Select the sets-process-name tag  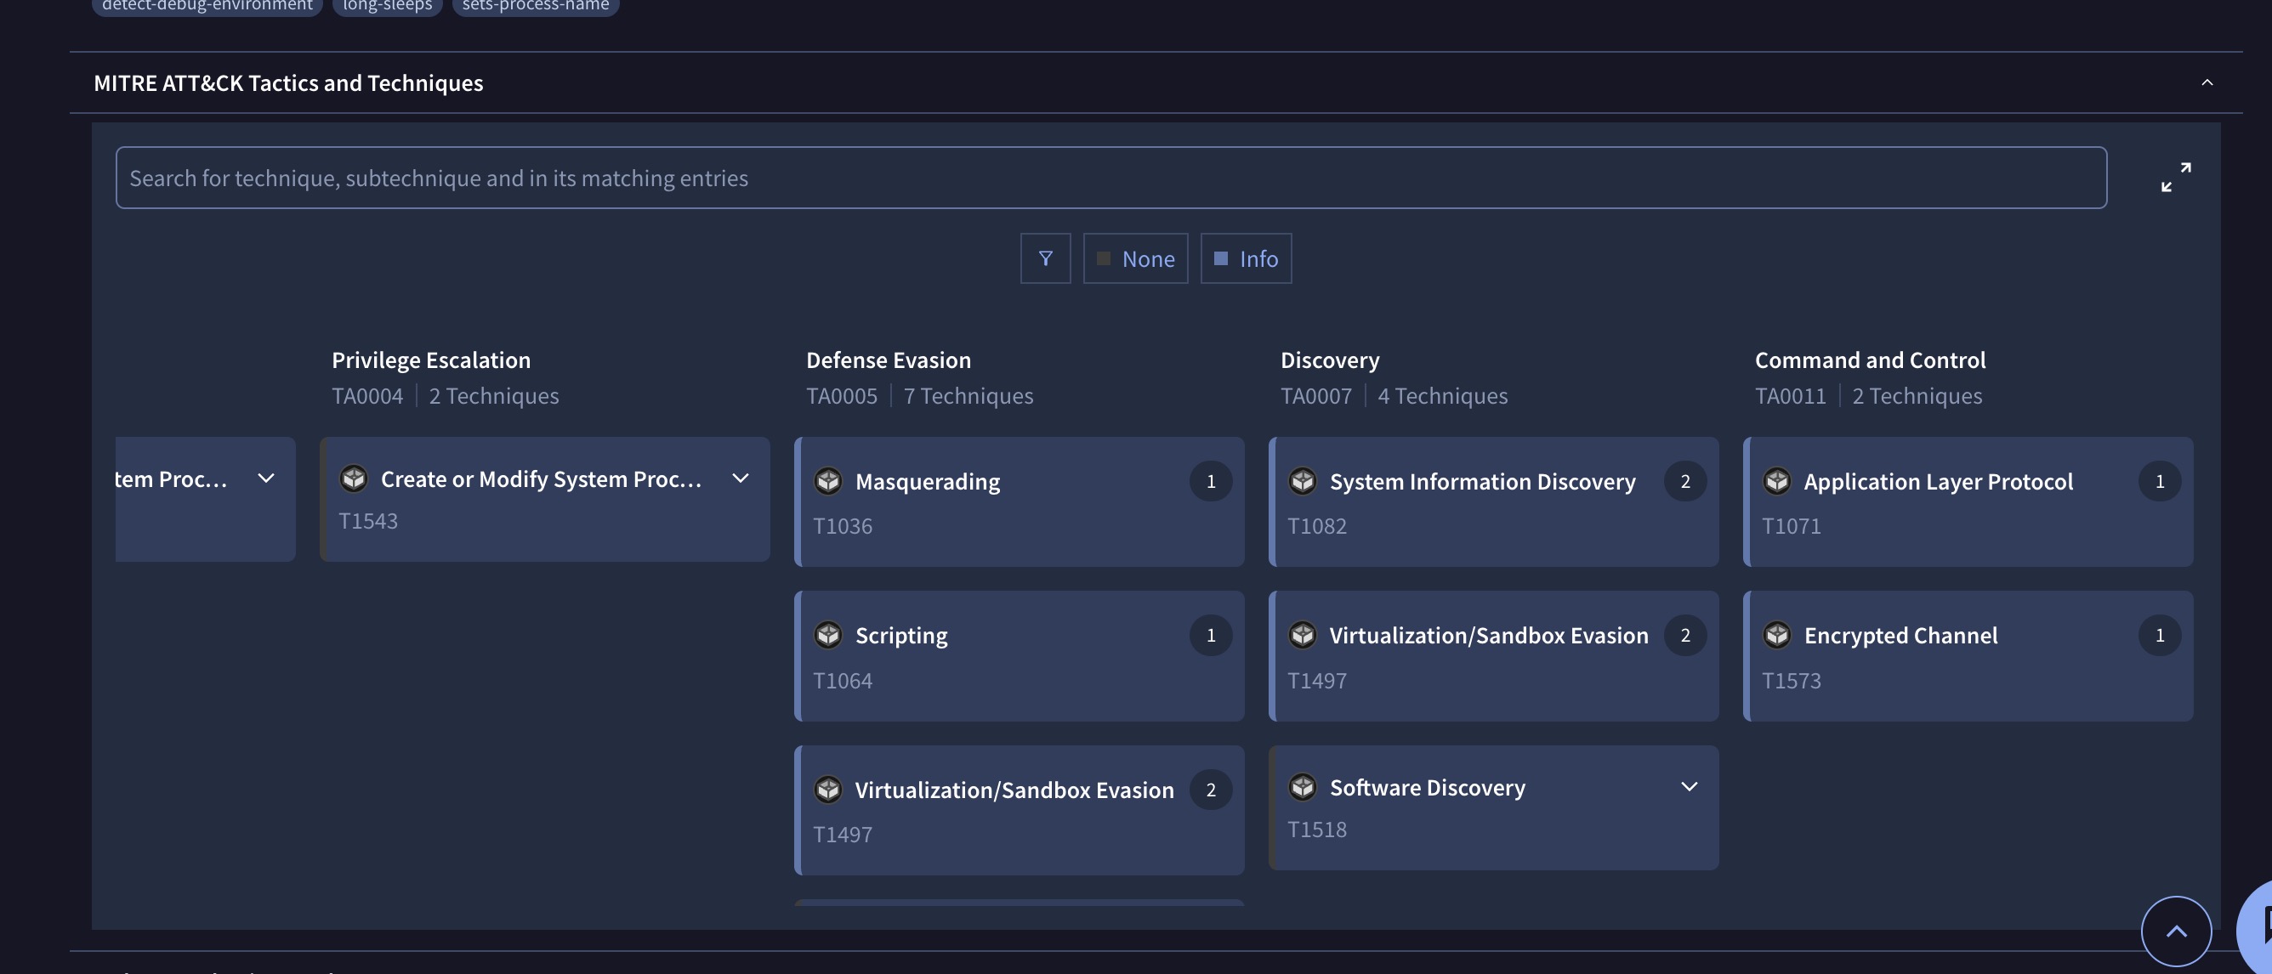tap(536, 5)
